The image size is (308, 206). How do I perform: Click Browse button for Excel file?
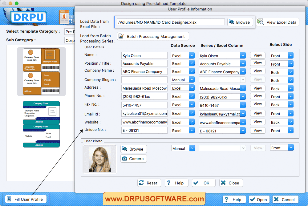[240, 22]
